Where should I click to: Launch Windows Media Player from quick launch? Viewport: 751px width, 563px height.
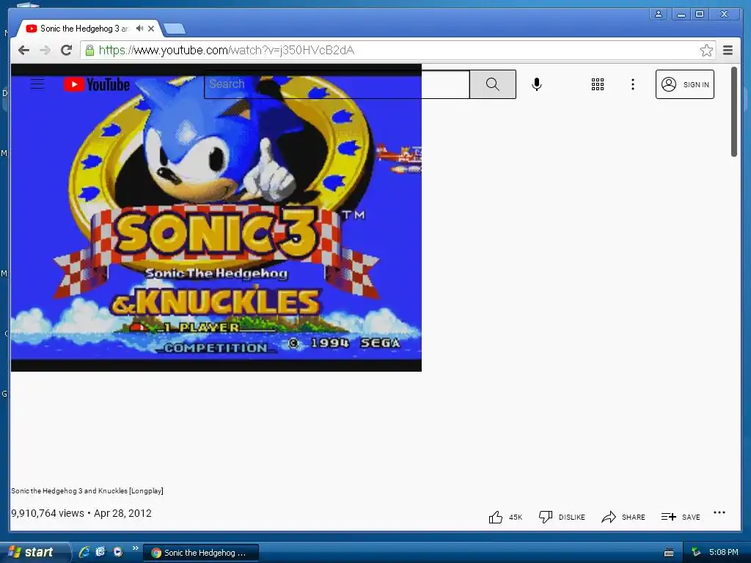pos(118,552)
